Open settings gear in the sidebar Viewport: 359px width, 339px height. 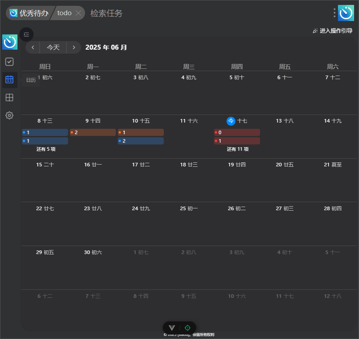point(9,115)
